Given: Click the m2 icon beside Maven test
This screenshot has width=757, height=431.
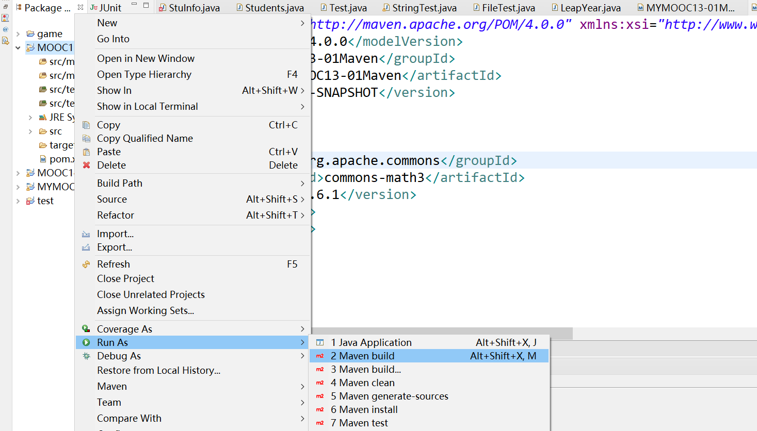Looking at the screenshot, I should point(320,423).
